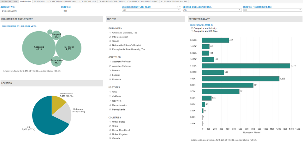
Task: Click the $80K salary bar
Action: (228, 85)
